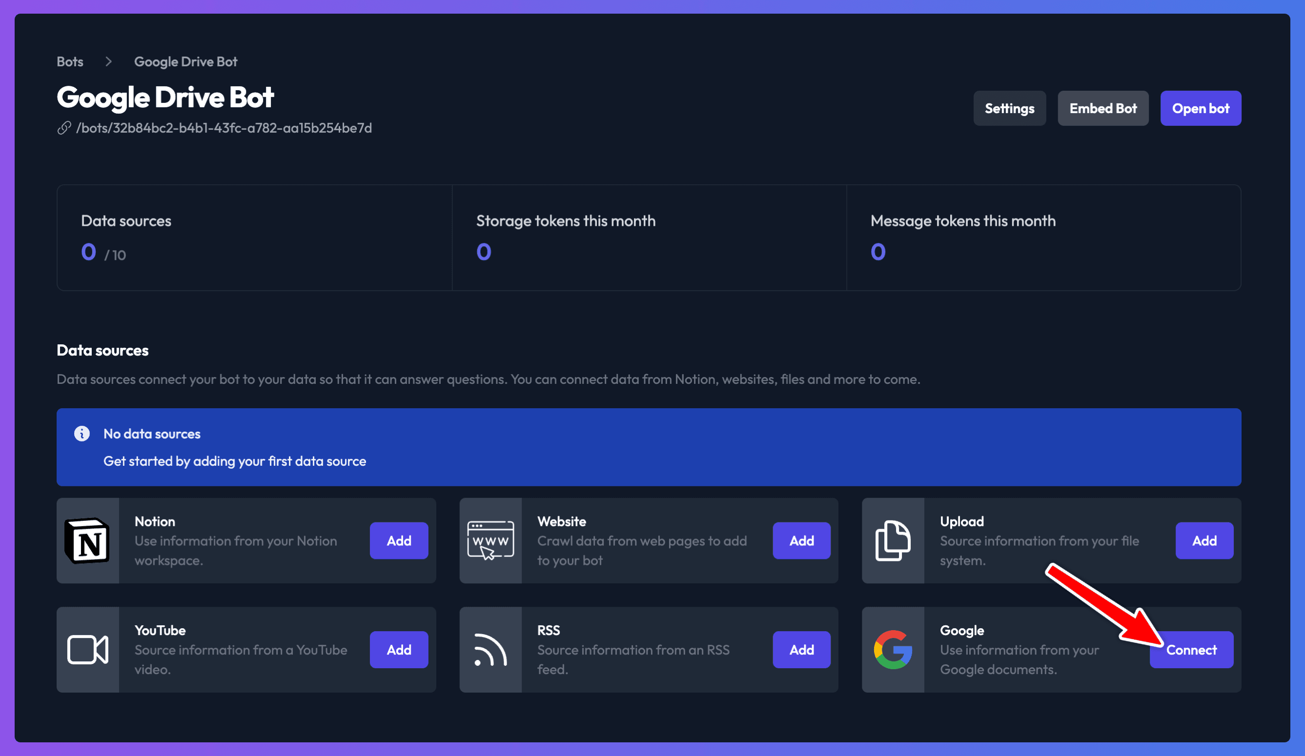Viewport: 1305px width, 756px height.
Task: Add a Notion data source
Action: coord(399,541)
